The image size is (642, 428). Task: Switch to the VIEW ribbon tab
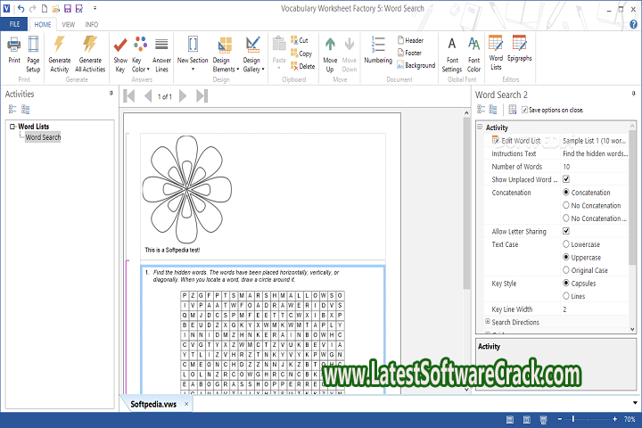pyautogui.click(x=68, y=24)
